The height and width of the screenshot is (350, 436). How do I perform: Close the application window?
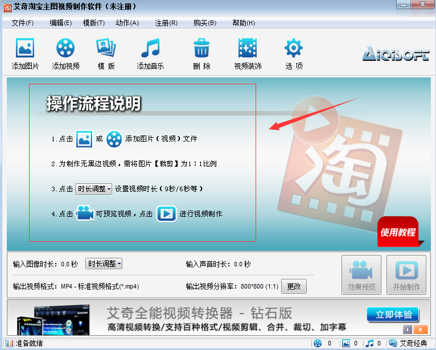pyautogui.click(x=423, y=5)
